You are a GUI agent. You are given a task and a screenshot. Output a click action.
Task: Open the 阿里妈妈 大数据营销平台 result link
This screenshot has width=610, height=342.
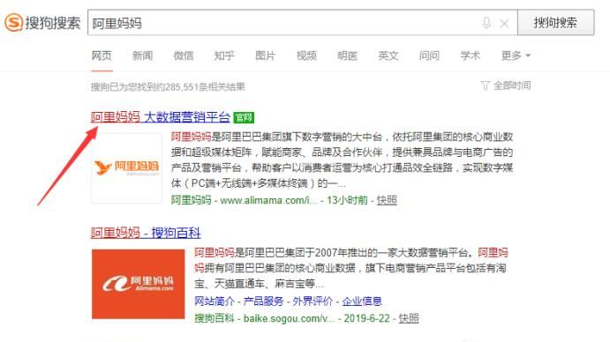[x=161, y=116]
